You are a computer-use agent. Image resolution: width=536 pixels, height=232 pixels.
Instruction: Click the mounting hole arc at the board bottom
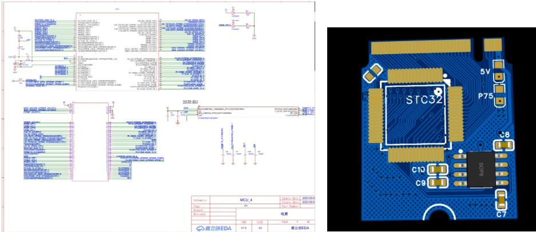click(x=439, y=213)
